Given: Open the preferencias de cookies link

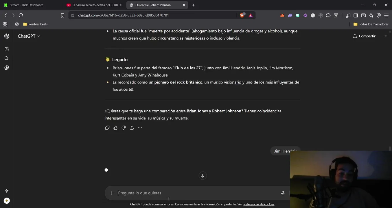Looking at the screenshot, I should (258, 204).
